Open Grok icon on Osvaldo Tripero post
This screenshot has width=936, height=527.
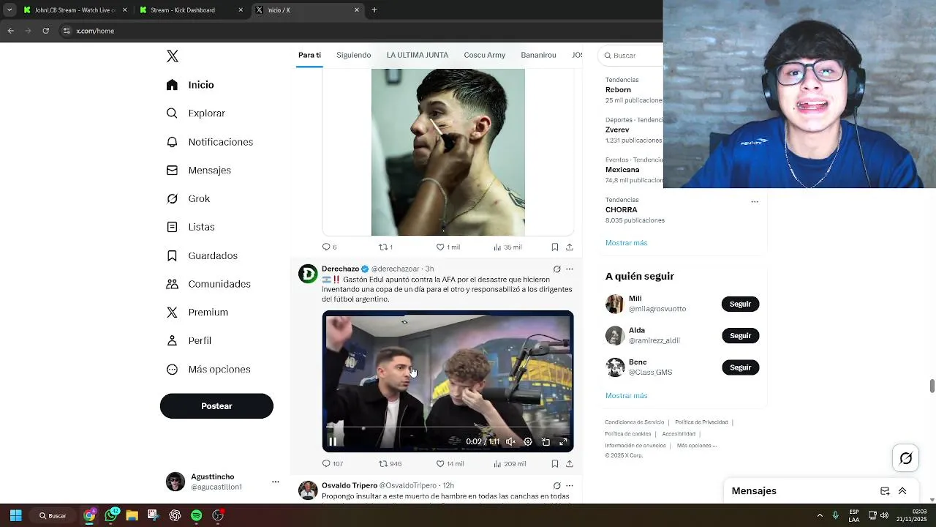click(x=556, y=486)
